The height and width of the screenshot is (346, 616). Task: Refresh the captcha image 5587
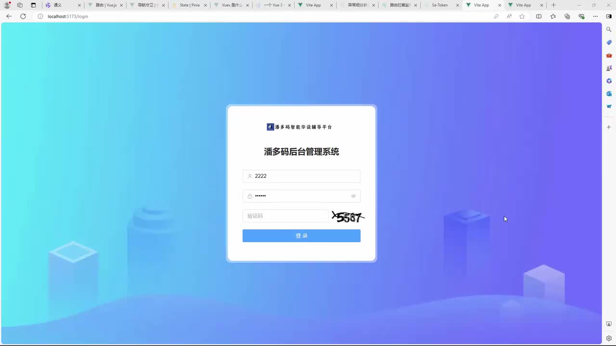[348, 217]
